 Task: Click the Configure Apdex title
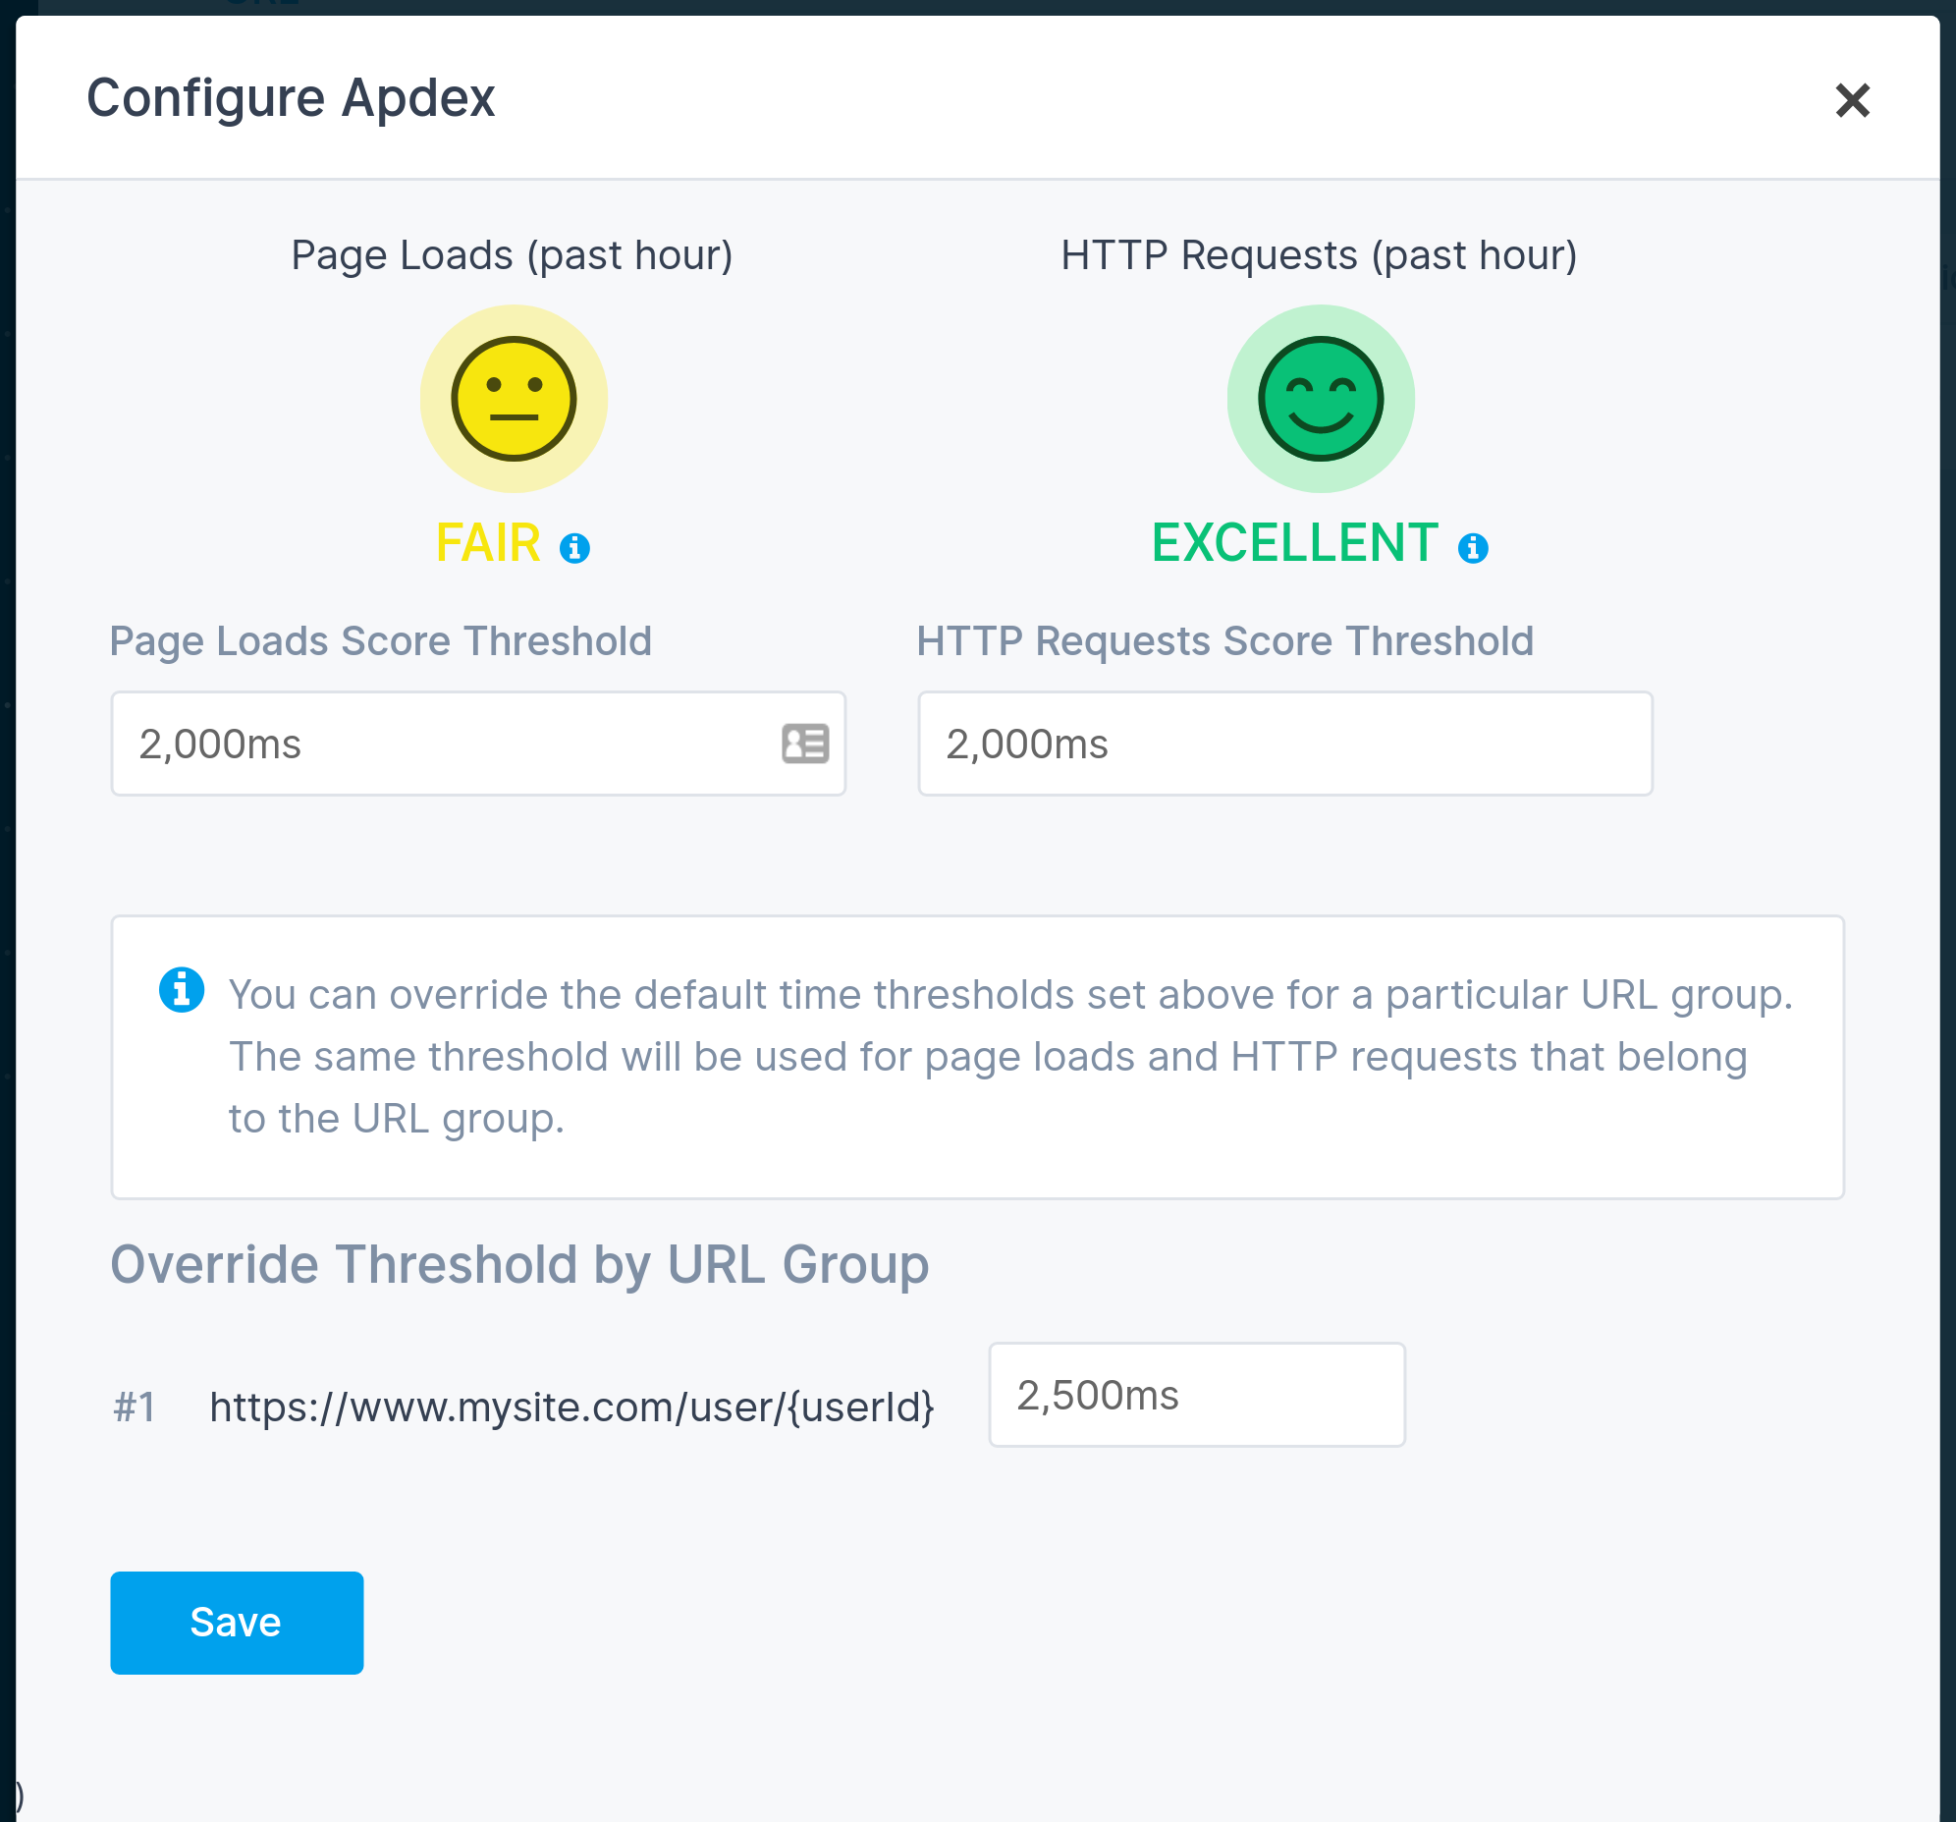[292, 98]
